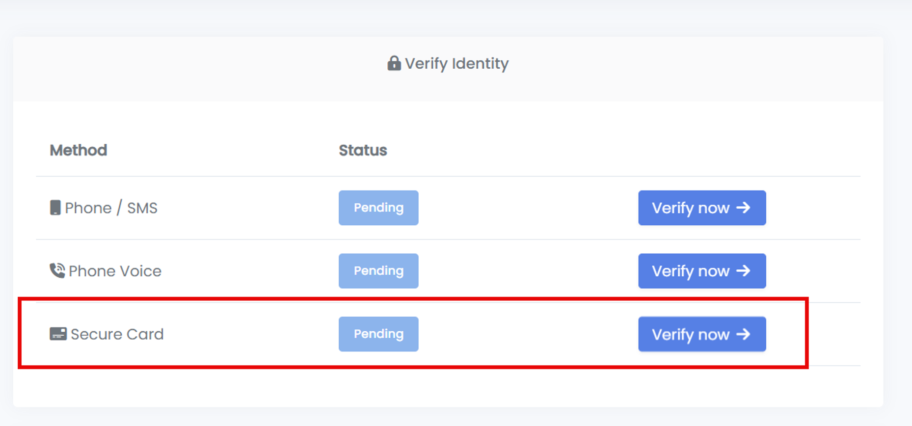This screenshot has height=426, width=912.
Task: Click the Method column header
Action: [78, 150]
